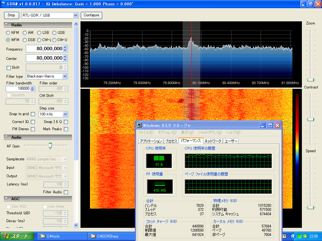Image resolution: width=322 pixels, height=241 pixels.
Task: Switch to the プロセス tab
Action: click(171, 141)
